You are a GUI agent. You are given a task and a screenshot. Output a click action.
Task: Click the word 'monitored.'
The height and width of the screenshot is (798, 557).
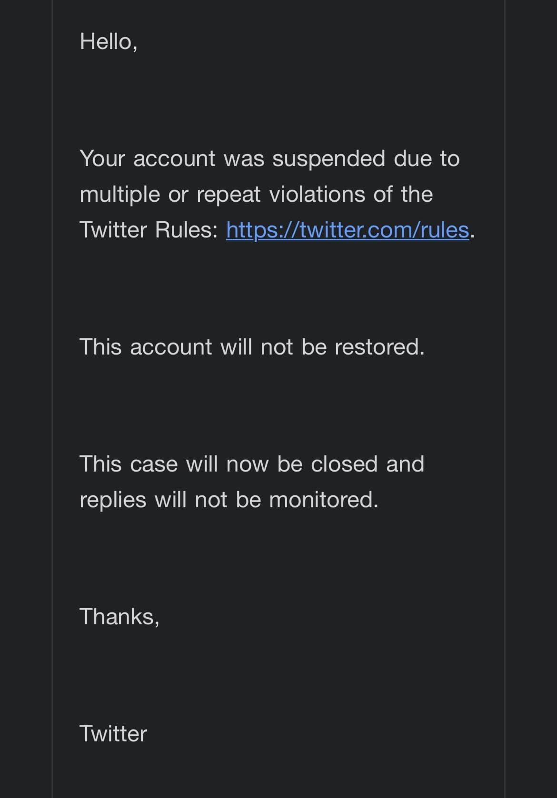[x=324, y=500]
